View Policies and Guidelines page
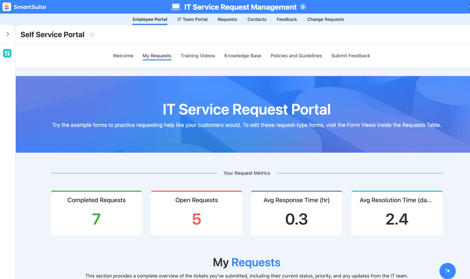 click(x=296, y=56)
